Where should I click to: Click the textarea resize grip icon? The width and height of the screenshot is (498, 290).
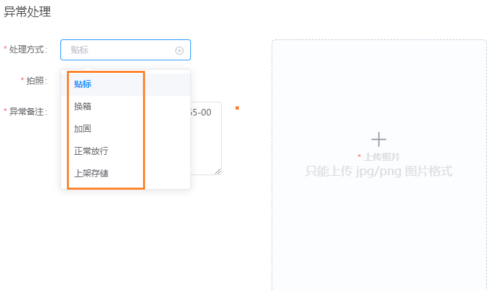218,171
